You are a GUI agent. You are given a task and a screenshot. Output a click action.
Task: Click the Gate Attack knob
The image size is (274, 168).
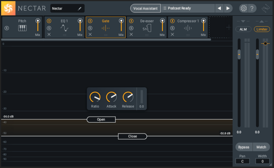click(x=111, y=97)
